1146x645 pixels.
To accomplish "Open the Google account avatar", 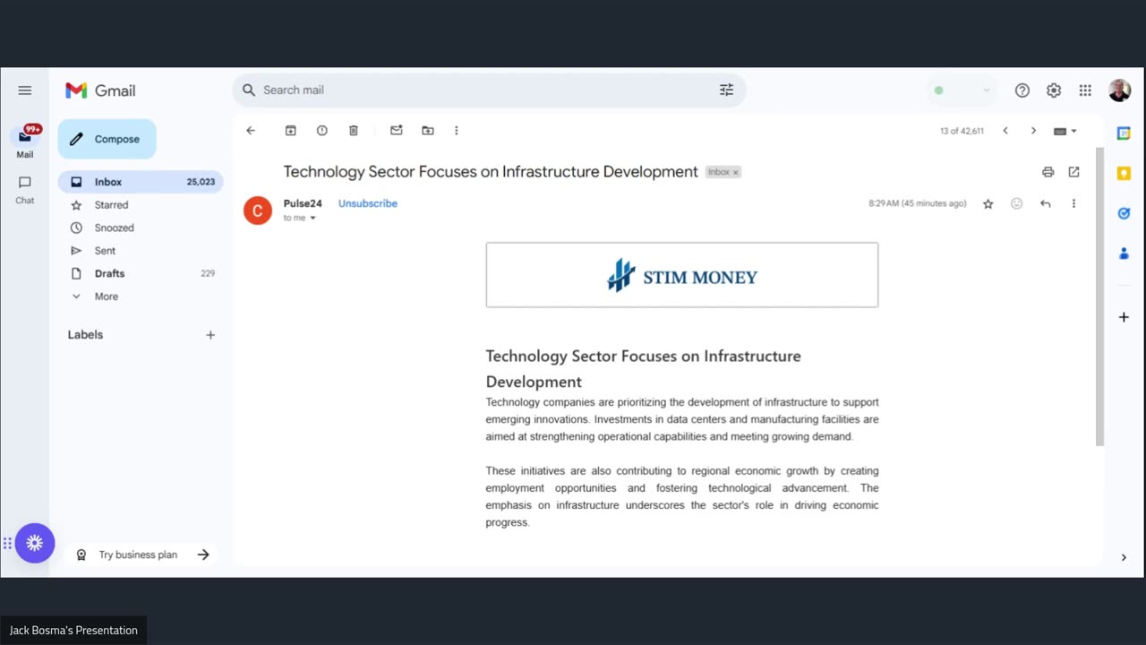I will point(1119,90).
